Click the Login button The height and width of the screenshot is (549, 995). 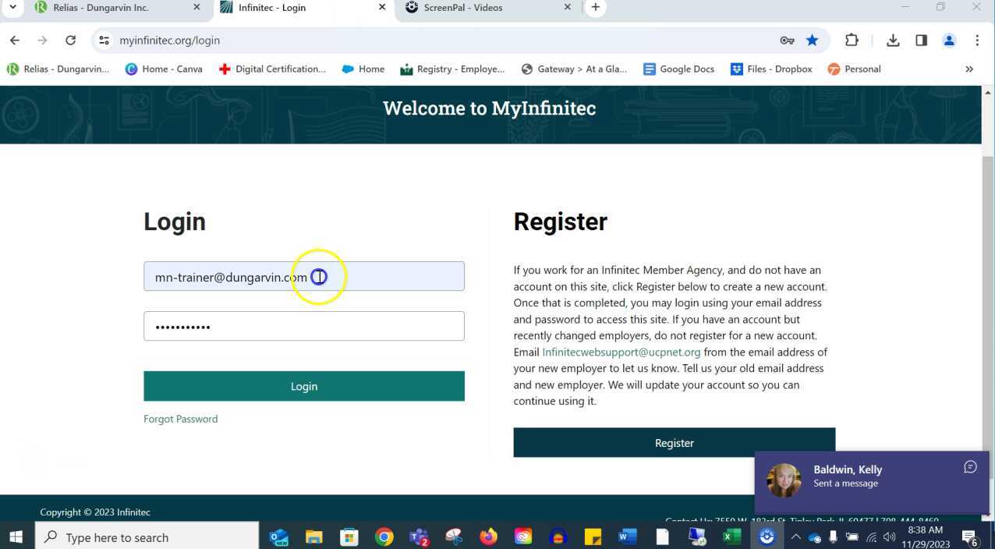click(304, 386)
